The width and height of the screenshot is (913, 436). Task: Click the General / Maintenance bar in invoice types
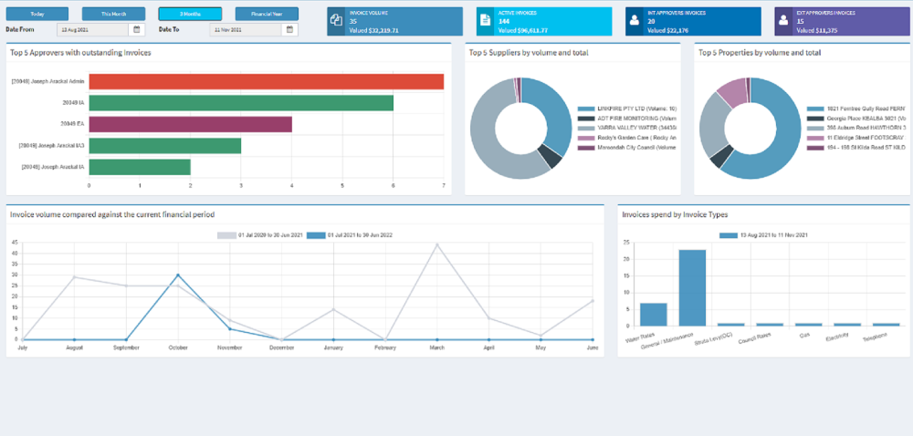click(692, 287)
